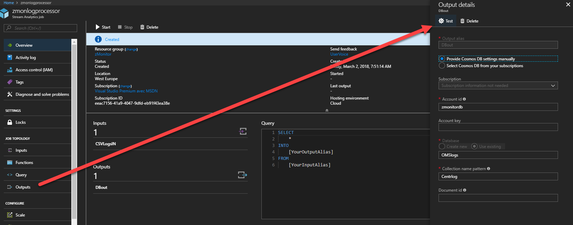Select the DBout output row
This screenshot has width=573, height=225.
coord(170,187)
